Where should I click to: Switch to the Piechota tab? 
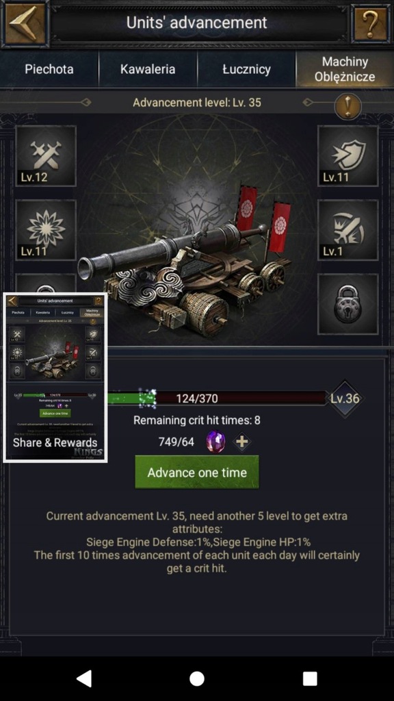click(x=49, y=69)
